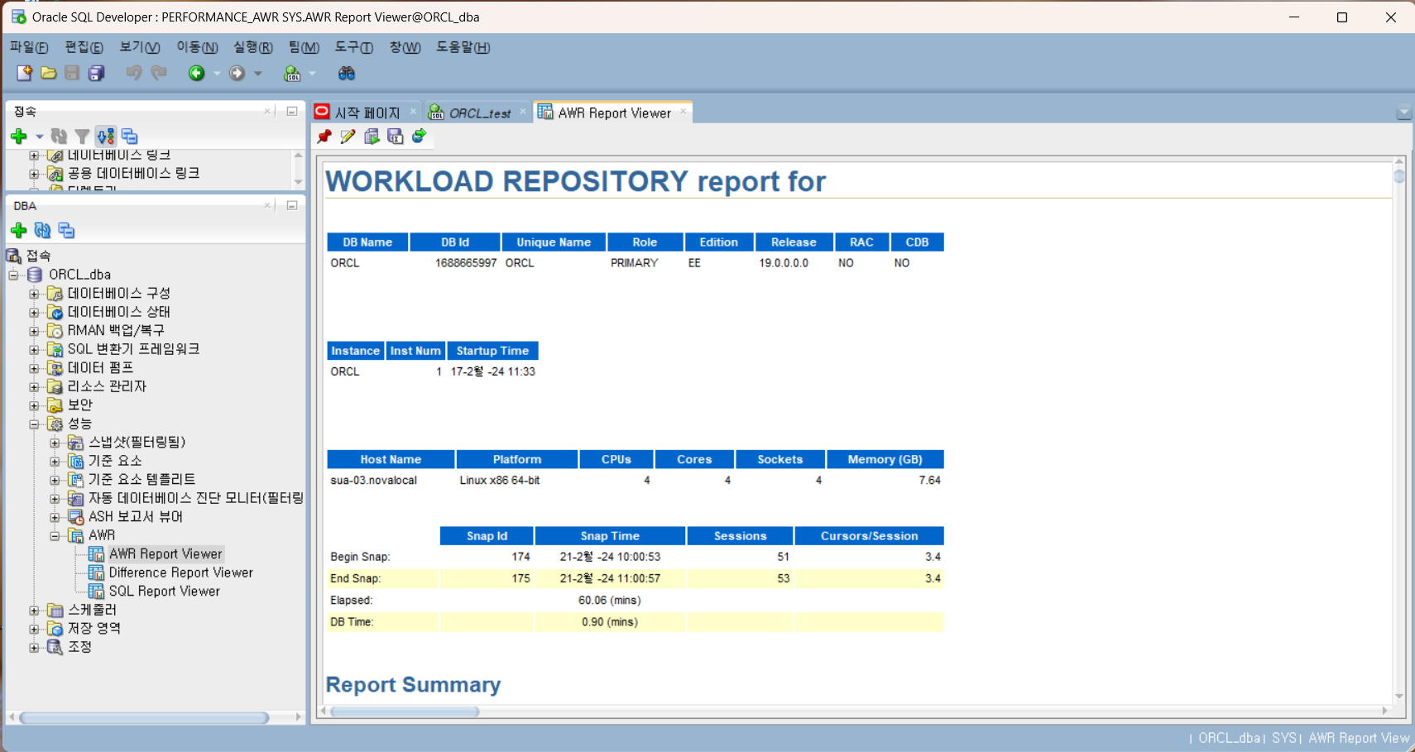This screenshot has height=752, width=1415.
Task: Close the 시작 페이지 tab
Action: [414, 112]
